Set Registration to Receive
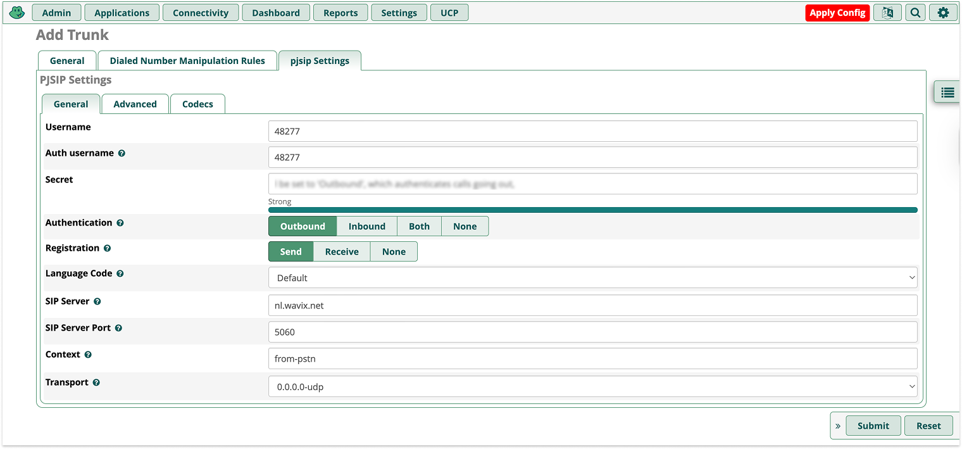 point(342,251)
